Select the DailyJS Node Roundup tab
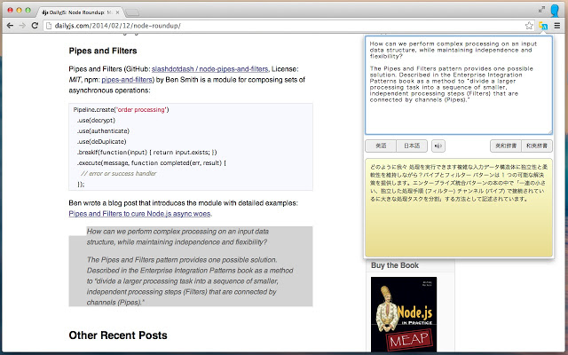 77,12
